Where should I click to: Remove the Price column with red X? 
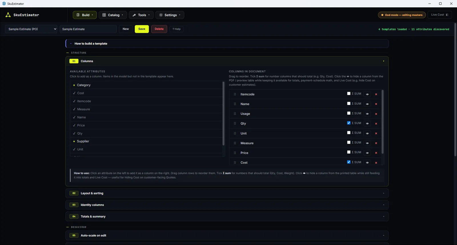pyautogui.click(x=376, y=153)
